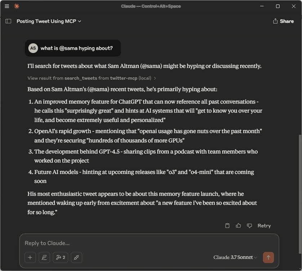Expand the 'Posting Tweet Using MCP' title dropdown

[x=49, y=21]
